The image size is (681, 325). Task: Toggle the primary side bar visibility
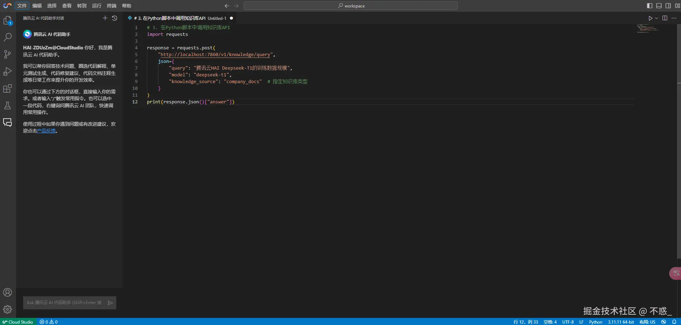(x=650, y=6)
